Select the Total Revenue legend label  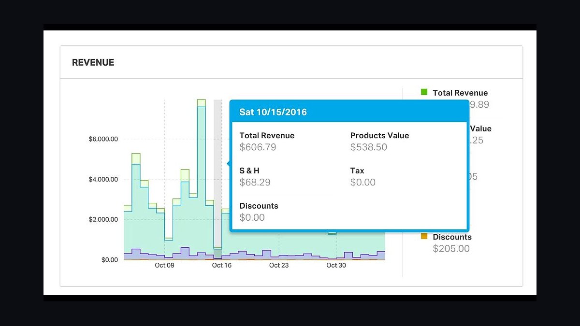(460, 93)
